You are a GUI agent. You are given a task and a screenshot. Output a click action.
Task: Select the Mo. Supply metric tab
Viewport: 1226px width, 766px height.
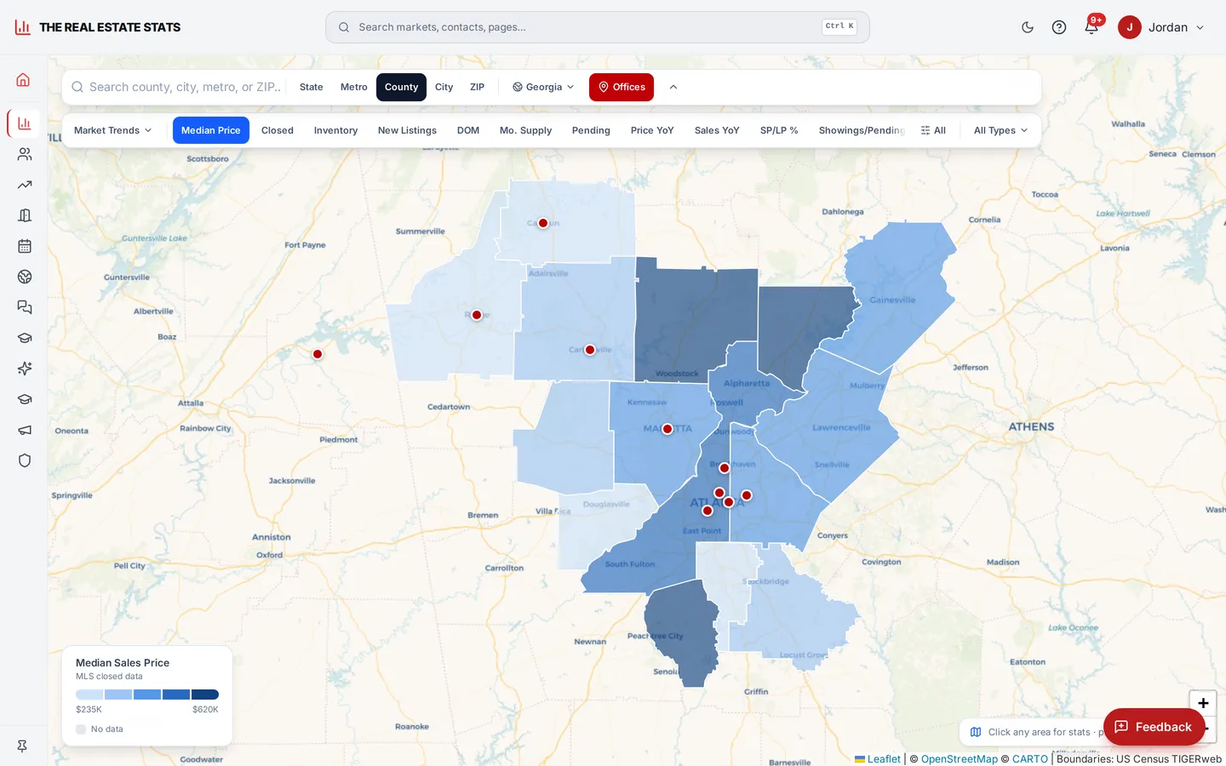(x=525, y=130)
